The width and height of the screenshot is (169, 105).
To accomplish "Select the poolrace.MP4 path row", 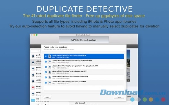I will tap(84, 56).
